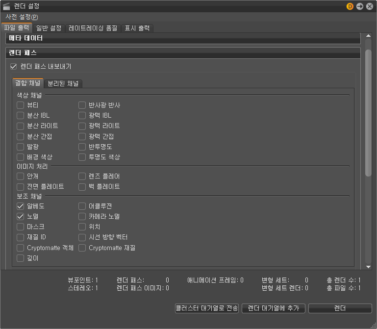Enable the 마스크 checkbox
377x329 pixels.
tap(20, 227)
